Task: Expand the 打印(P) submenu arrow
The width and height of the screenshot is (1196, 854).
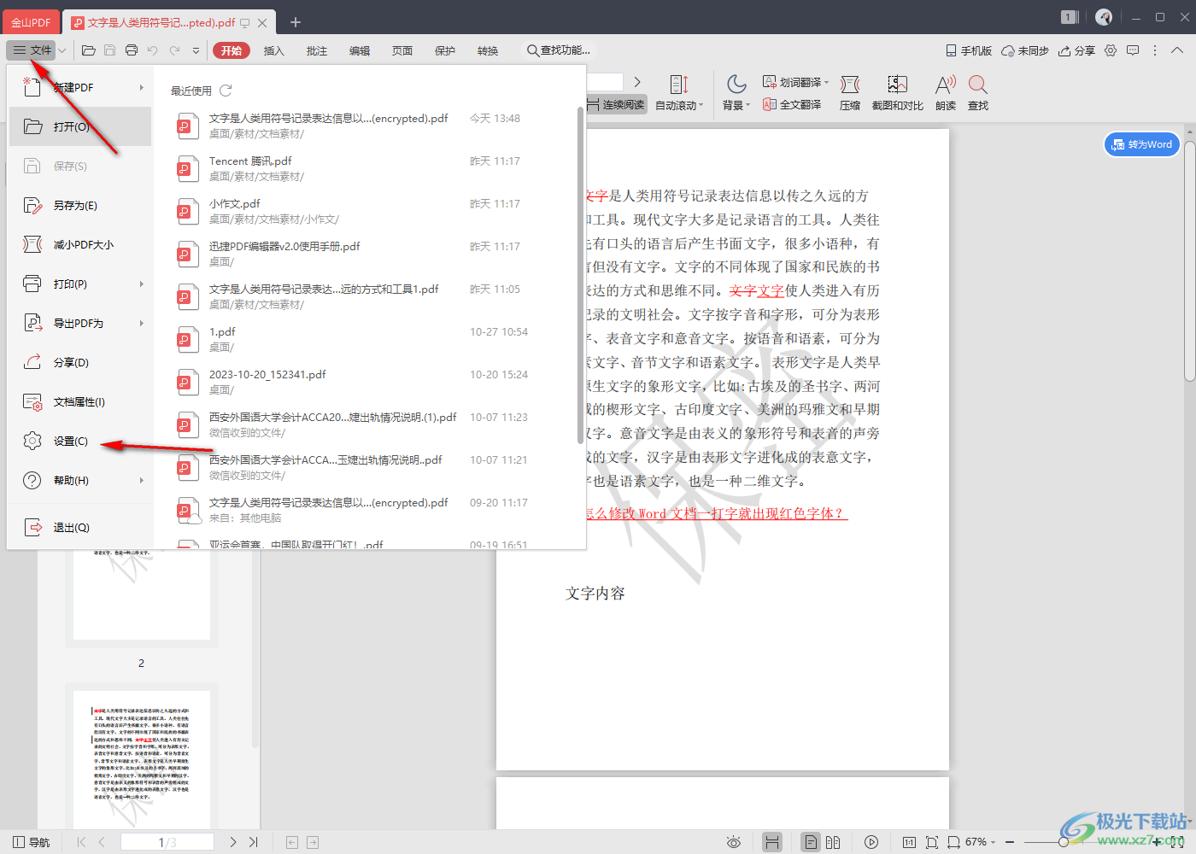Action: point(142,284)
